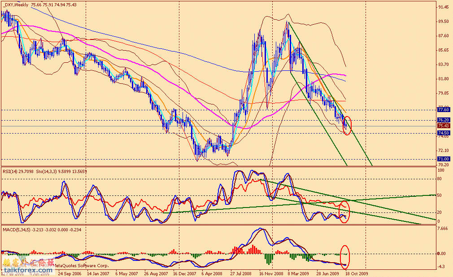Click the RSI scale value 20
Screen dimensions: 453x277
coord(440,212)
